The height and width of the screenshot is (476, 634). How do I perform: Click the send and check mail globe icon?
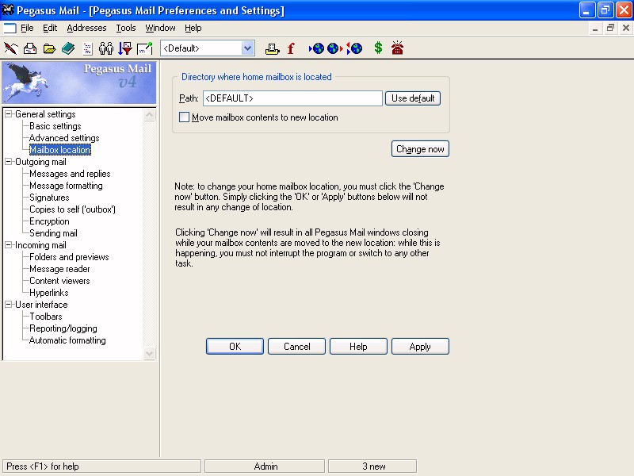[x=354, y=48]
